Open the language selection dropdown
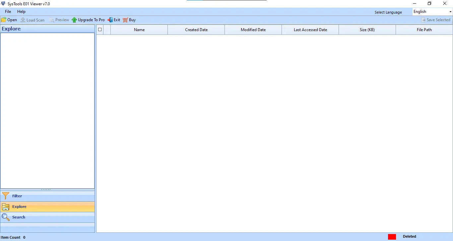Viewport: 453px width, 241px height. pos(450,11)
